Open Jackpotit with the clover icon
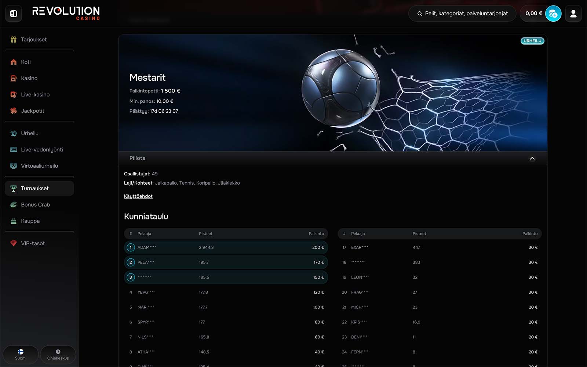 point(14,111)
